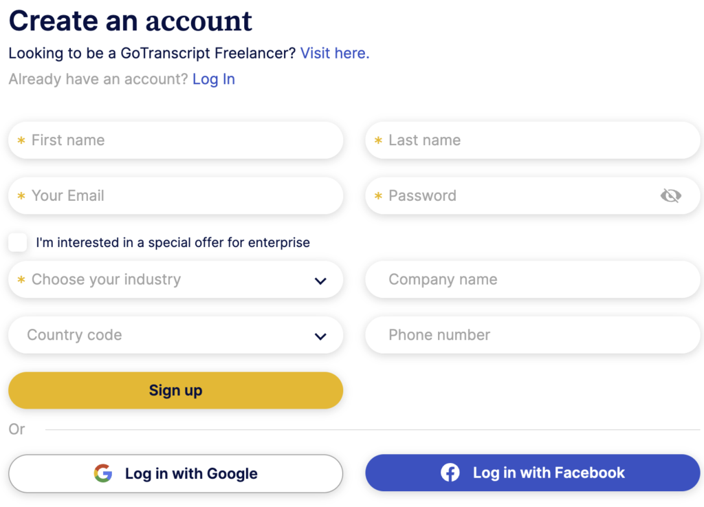The height and width of the screenshot is (507, 704).
Task: Select the Company name field
Action: [533, 279]
